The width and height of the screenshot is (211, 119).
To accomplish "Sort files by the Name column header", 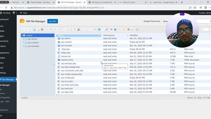I will click(78, 35).
